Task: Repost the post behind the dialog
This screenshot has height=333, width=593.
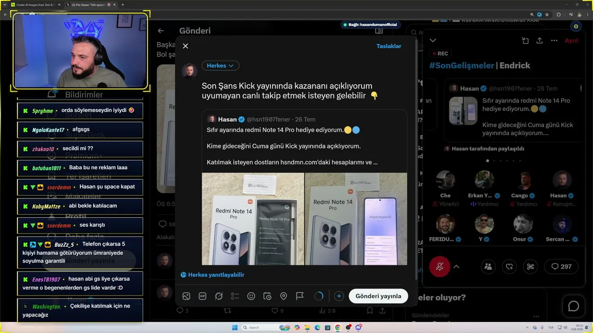Action: click(227, 311)
